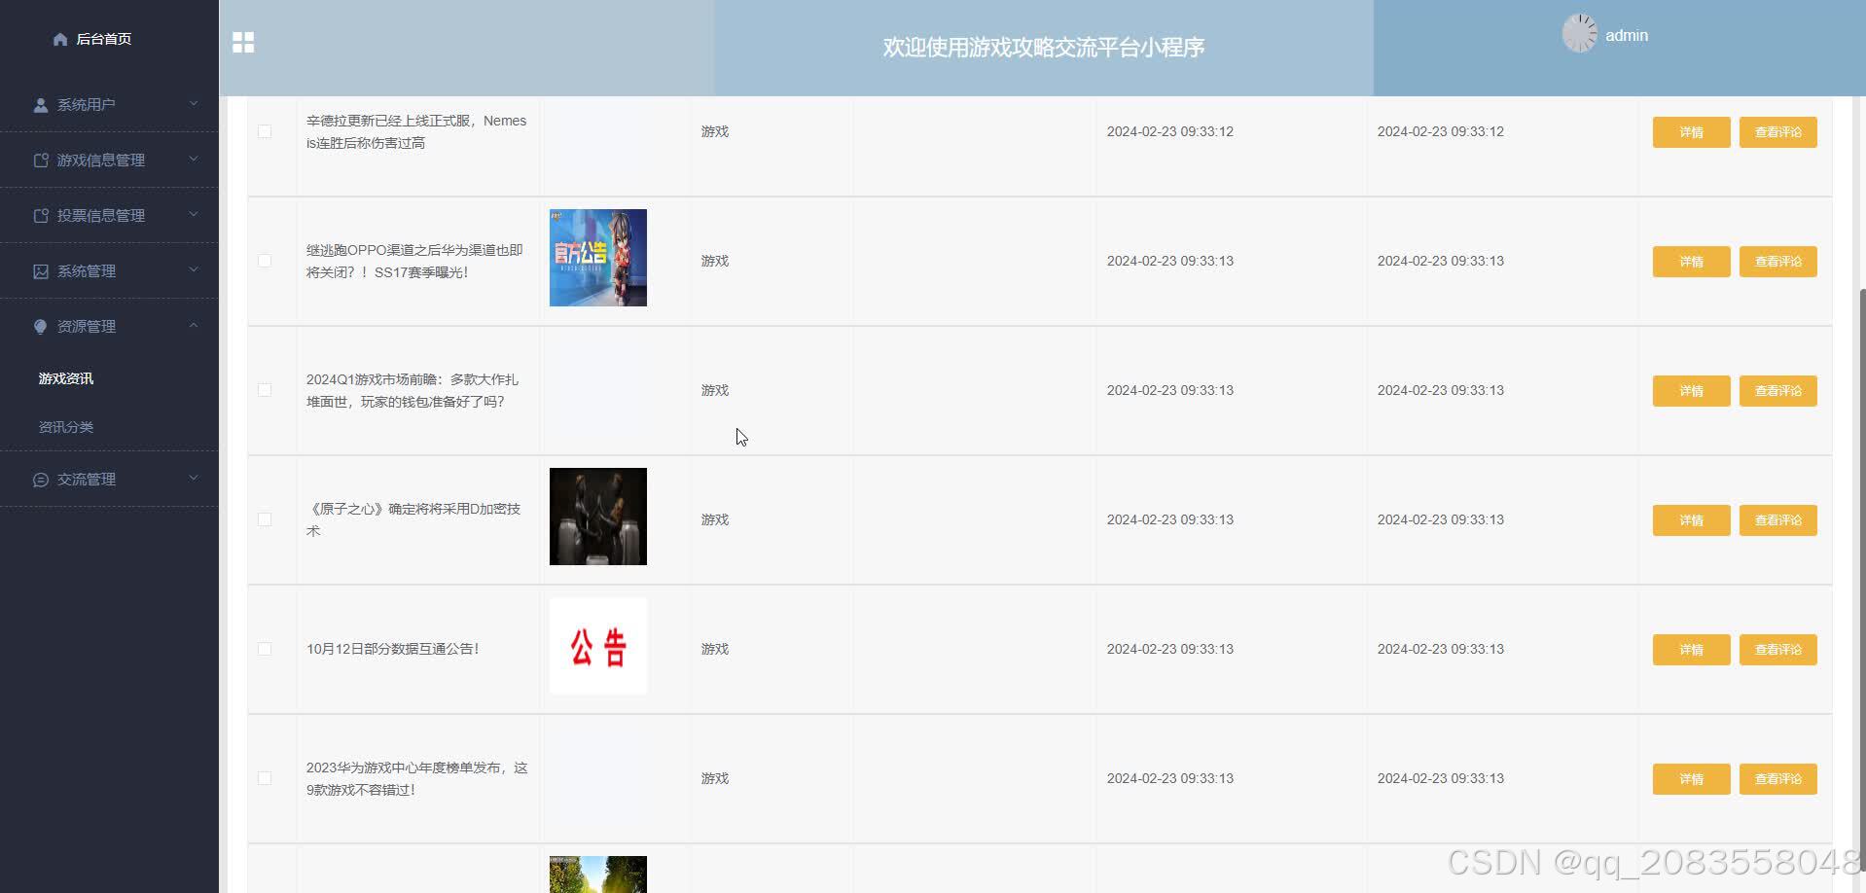Check the box for 《原子之心》 row
Viewport: 1866px width, 893px height.
(x=265, y=519)
